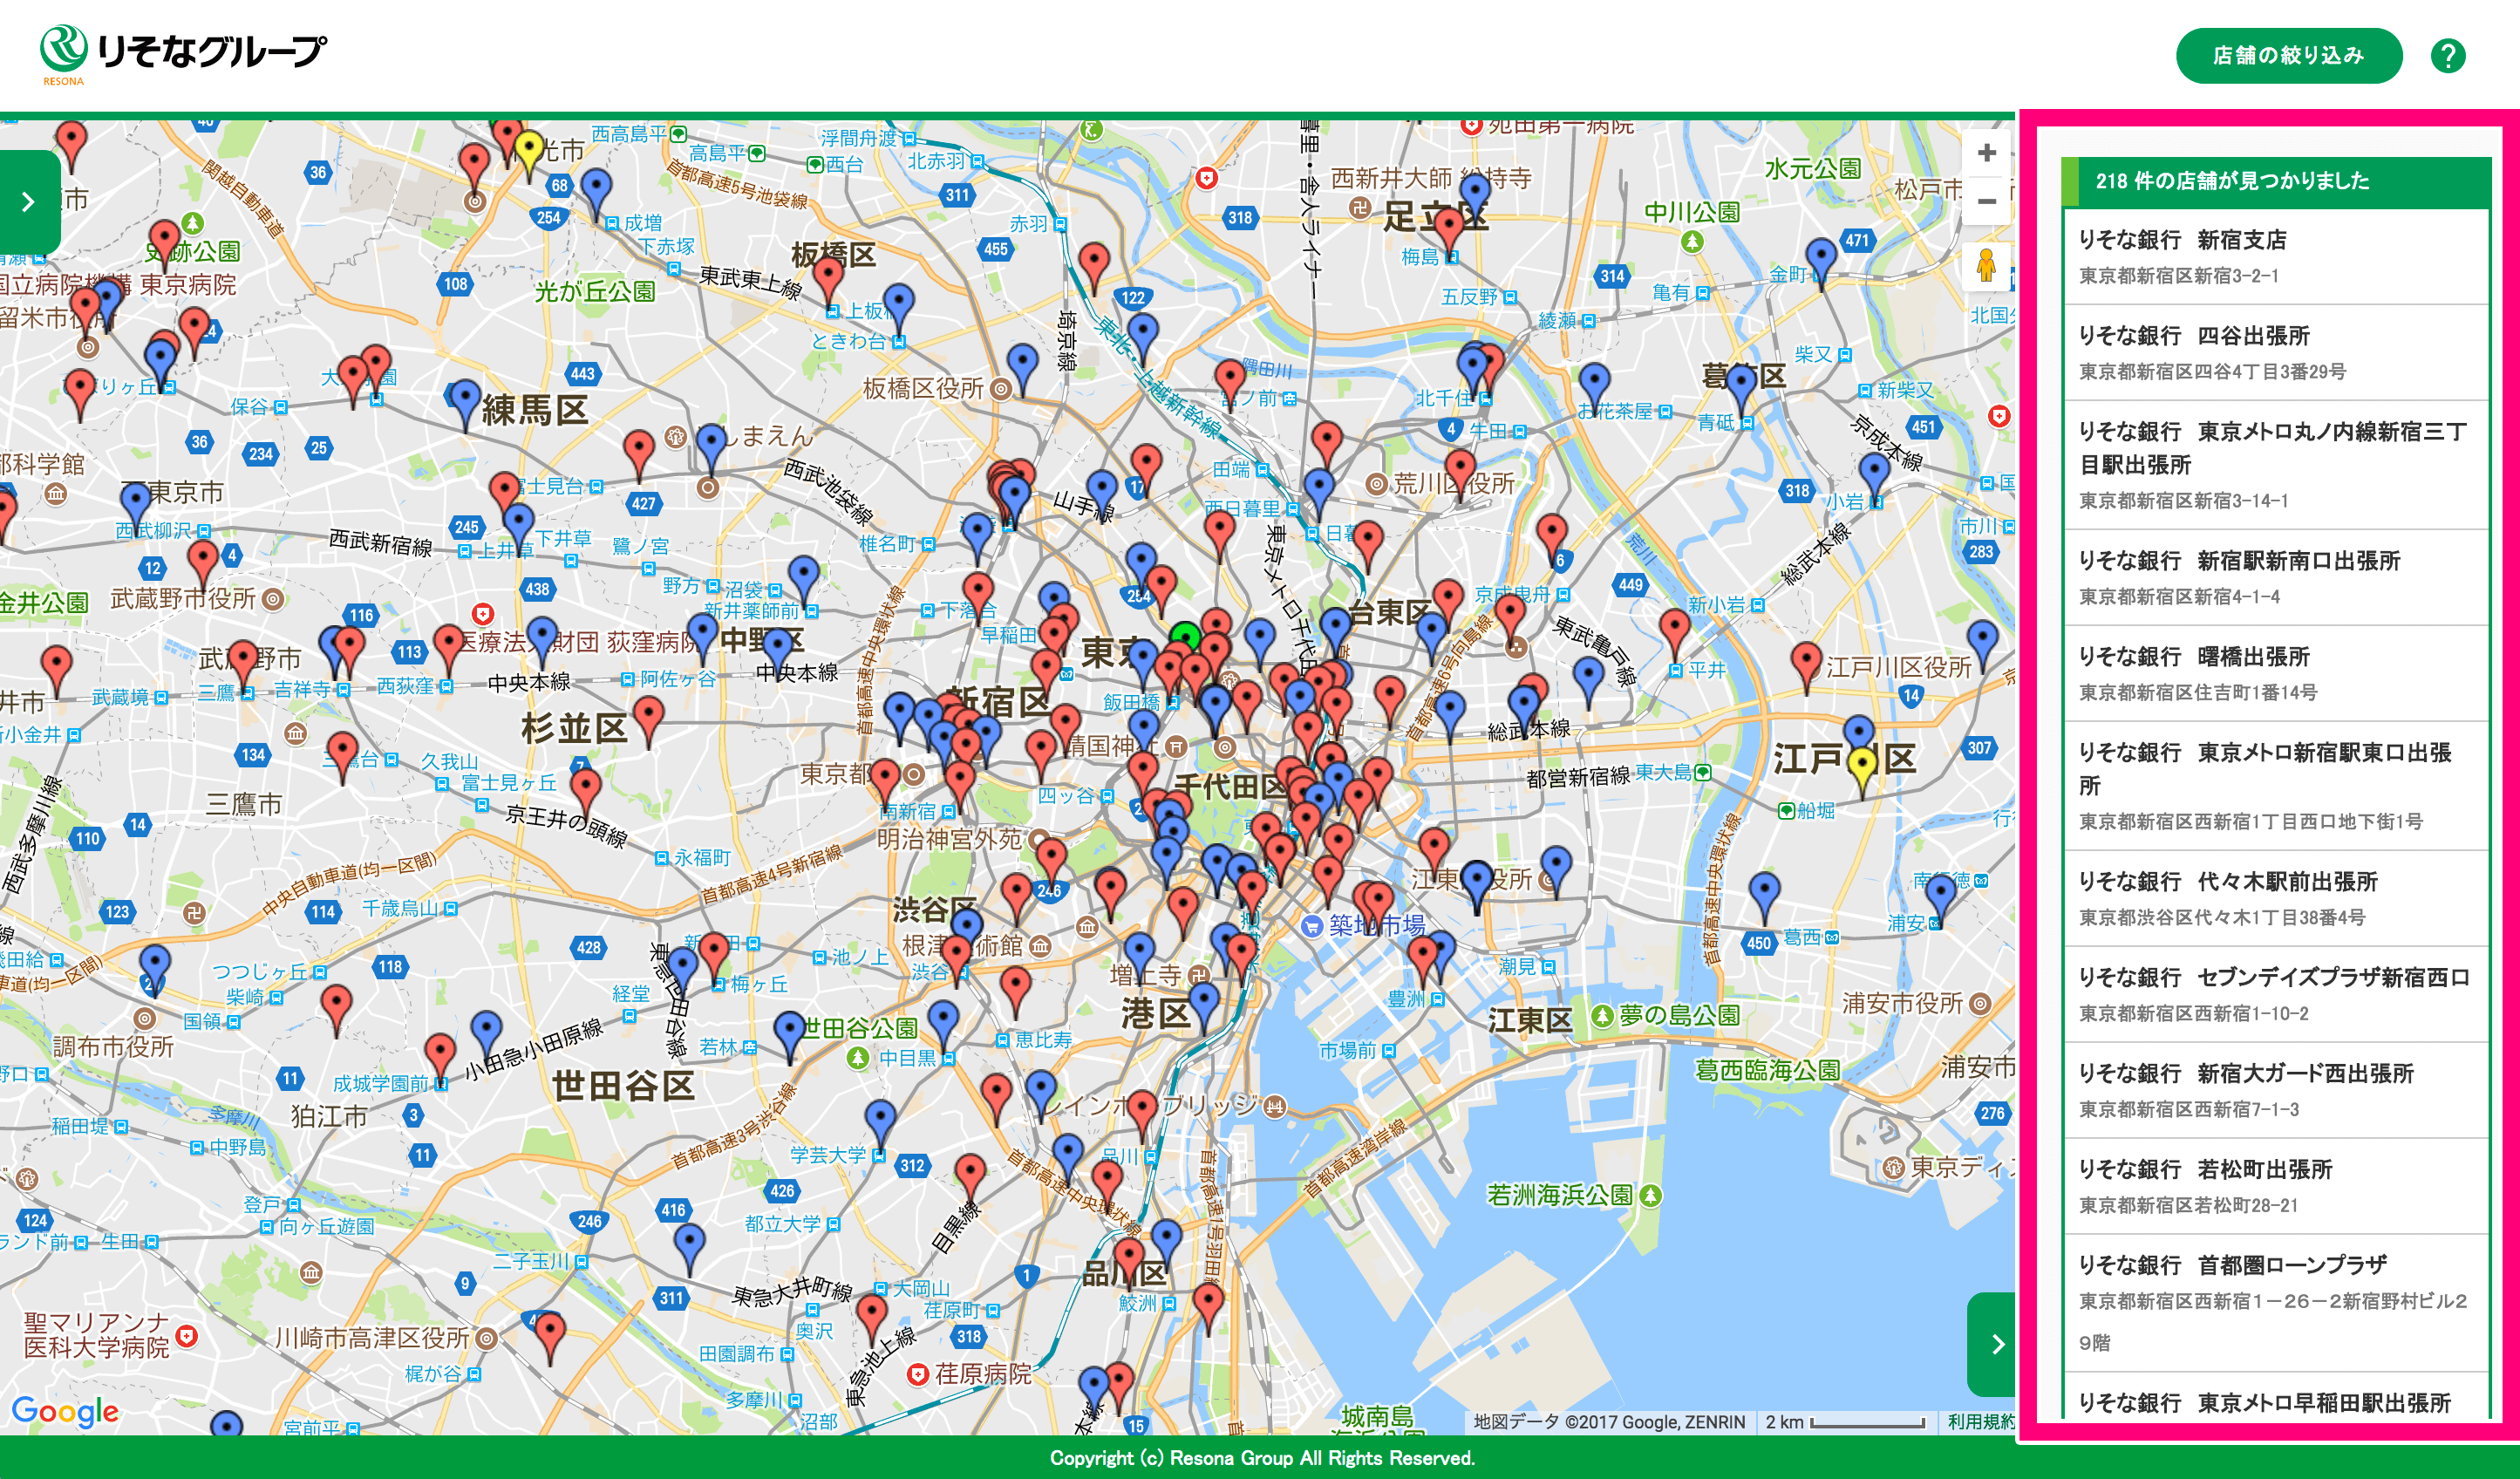Click the 店舗の絞り込み filter button
The width and height of the screenshot is (2520, 1479).
[x=2288, y=56]
